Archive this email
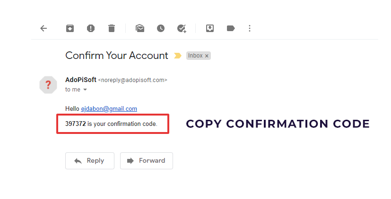The height and width of the screenshot is (199, 391). 70,28
